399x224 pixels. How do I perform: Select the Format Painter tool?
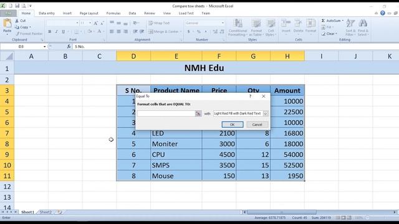(29, 34)
